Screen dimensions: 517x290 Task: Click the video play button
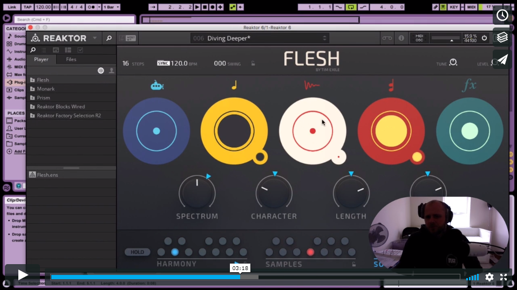(23, 275)
